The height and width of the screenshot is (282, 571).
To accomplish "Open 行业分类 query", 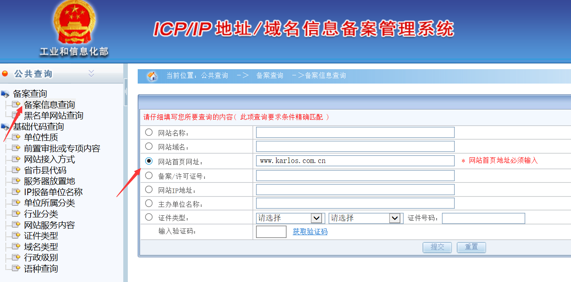I will click(x=41, y=214).
